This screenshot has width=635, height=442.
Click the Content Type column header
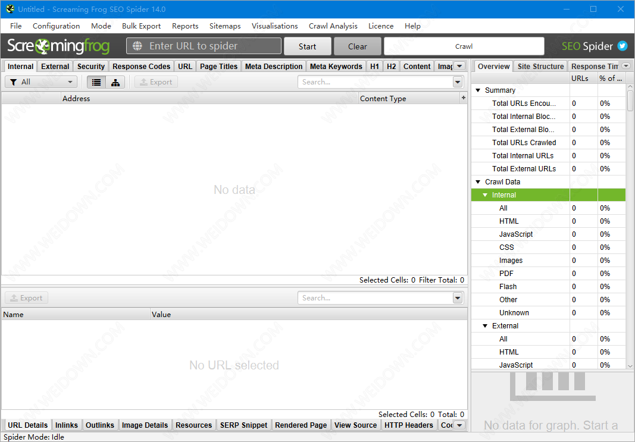coord(409,98)
